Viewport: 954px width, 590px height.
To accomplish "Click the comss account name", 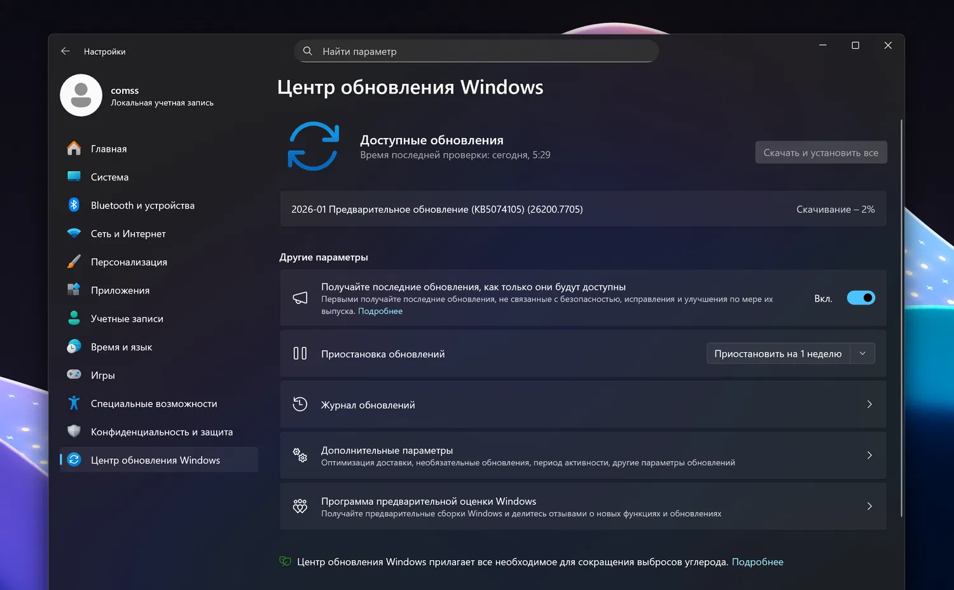I will tap(125, 90).
